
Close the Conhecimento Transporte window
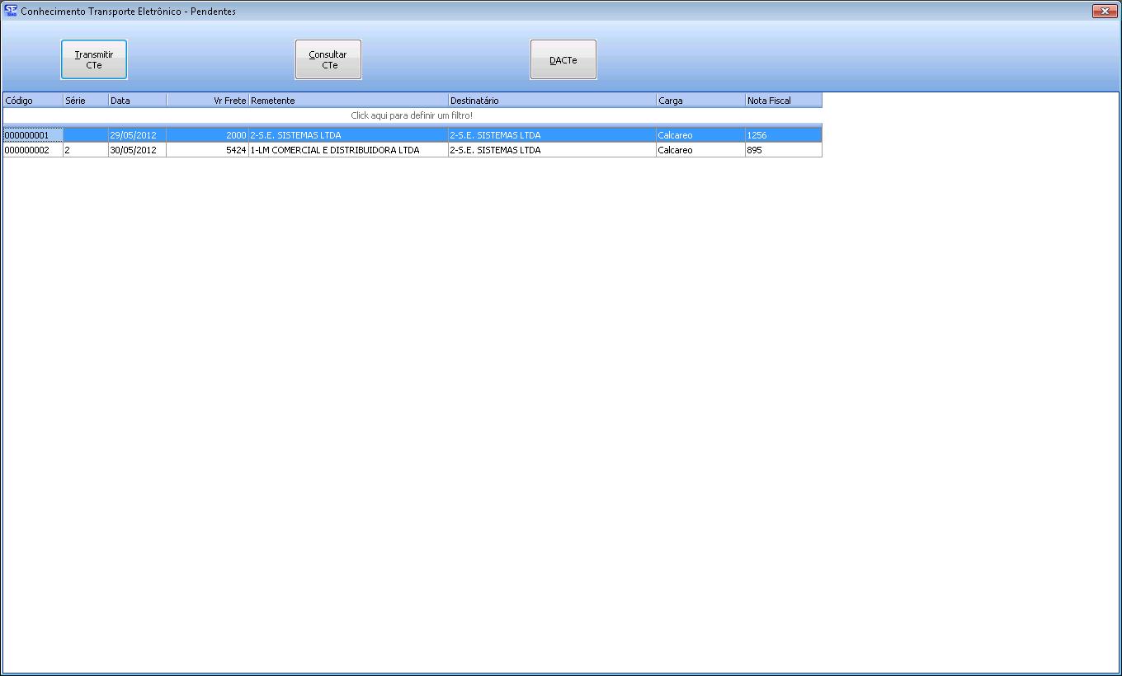tap(1104, 11)
